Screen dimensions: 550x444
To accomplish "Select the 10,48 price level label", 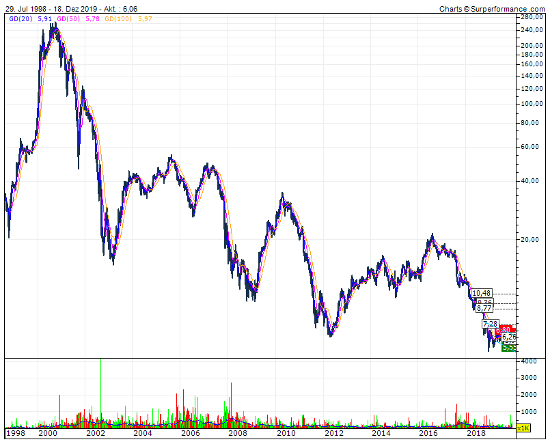I will (x=482, y=293).
